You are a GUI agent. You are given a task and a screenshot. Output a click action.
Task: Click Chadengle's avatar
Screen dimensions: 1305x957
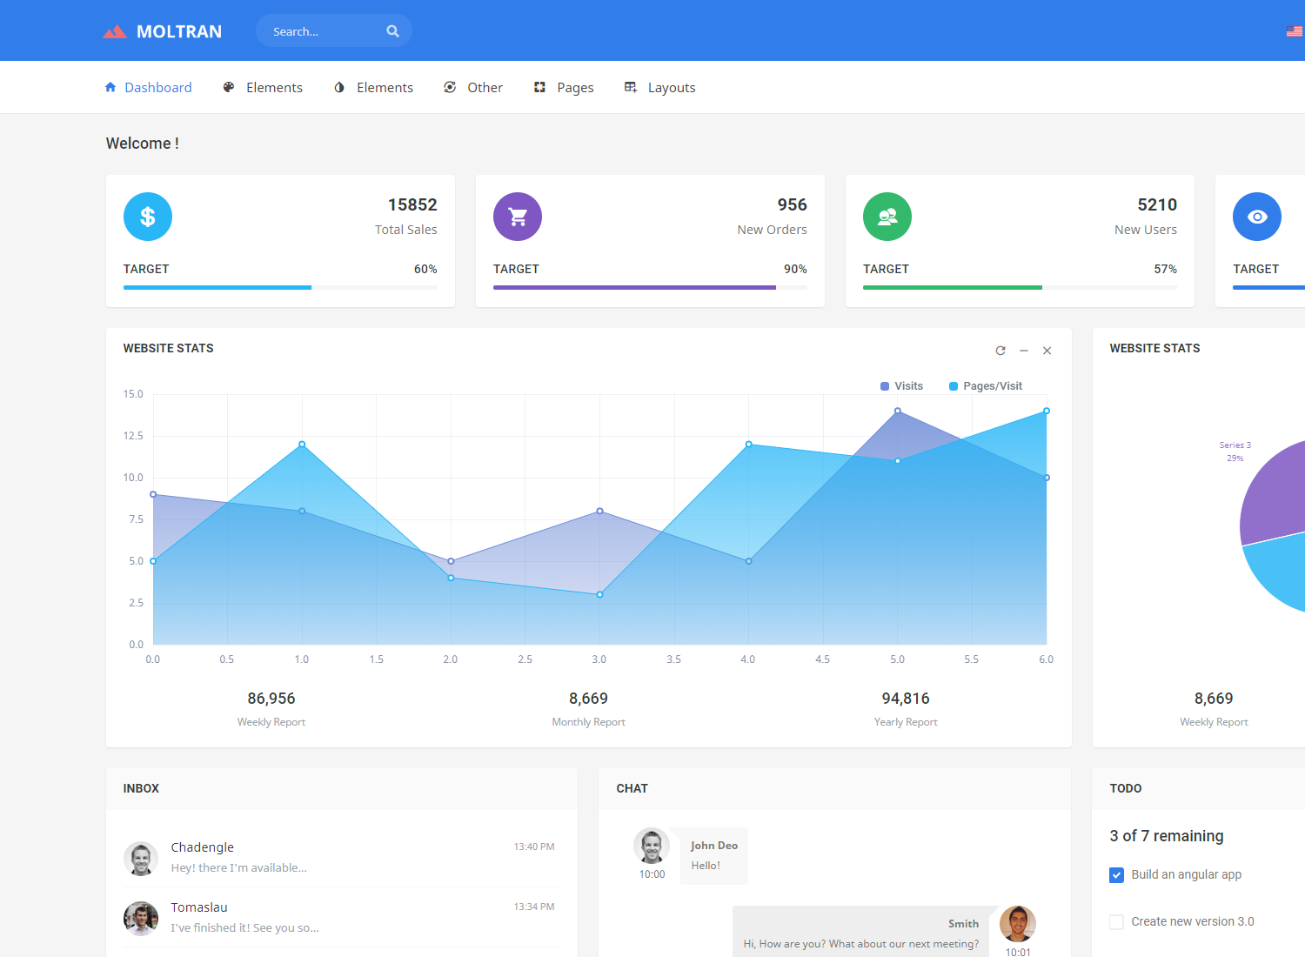[x=141, y=859]
